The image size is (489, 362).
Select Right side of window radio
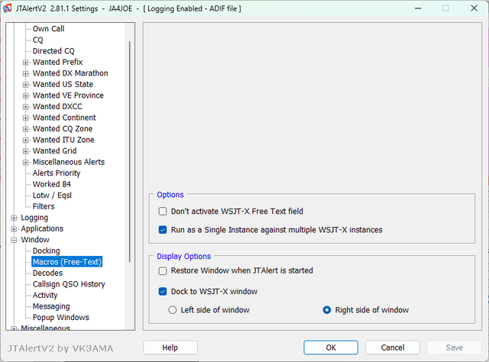pos(326,310)
